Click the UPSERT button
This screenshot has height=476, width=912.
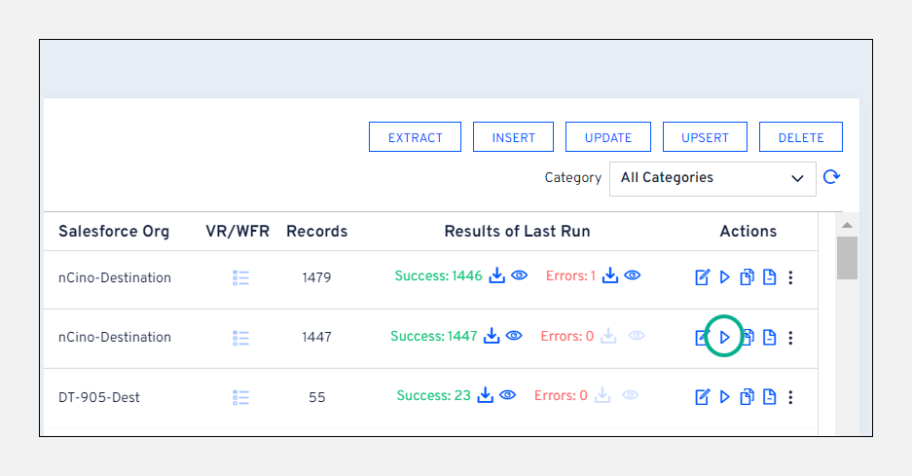pyautogui.click(x=705, y=137)
